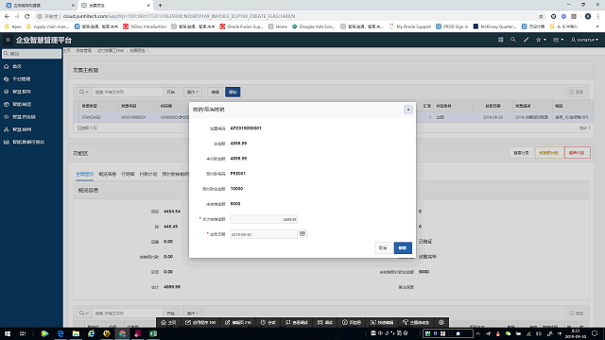Click the yellow-outlined prepayment write-off button
The image size is (605, 340).
(x=549, y=153)
